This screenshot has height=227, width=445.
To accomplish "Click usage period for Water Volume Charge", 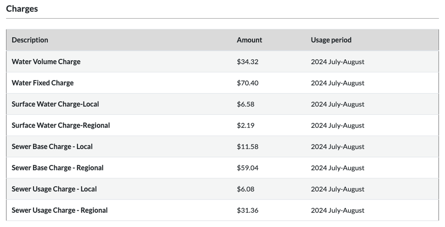I will 337,62.
